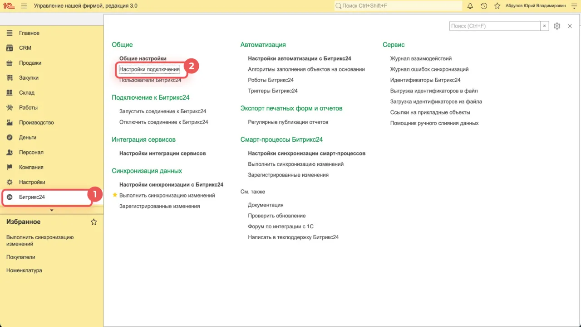The height and width of the screenshot is (327, 581).
Task: Click Загрузка идентификаторов из файла
Action: (436, 102)
